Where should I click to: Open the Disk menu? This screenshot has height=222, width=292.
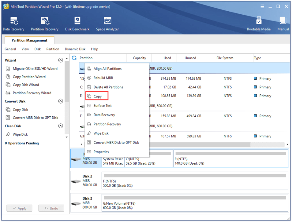[x=37, y=49]
